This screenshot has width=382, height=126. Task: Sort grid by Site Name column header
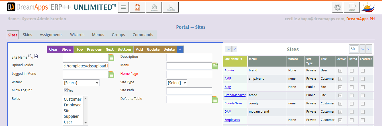coord(235,61)
